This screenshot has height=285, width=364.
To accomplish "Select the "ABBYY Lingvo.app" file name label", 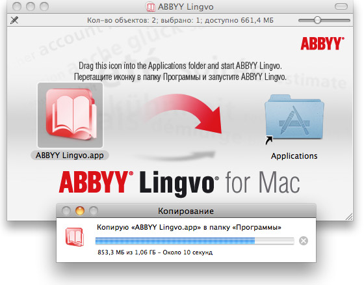I will [70, 156].
